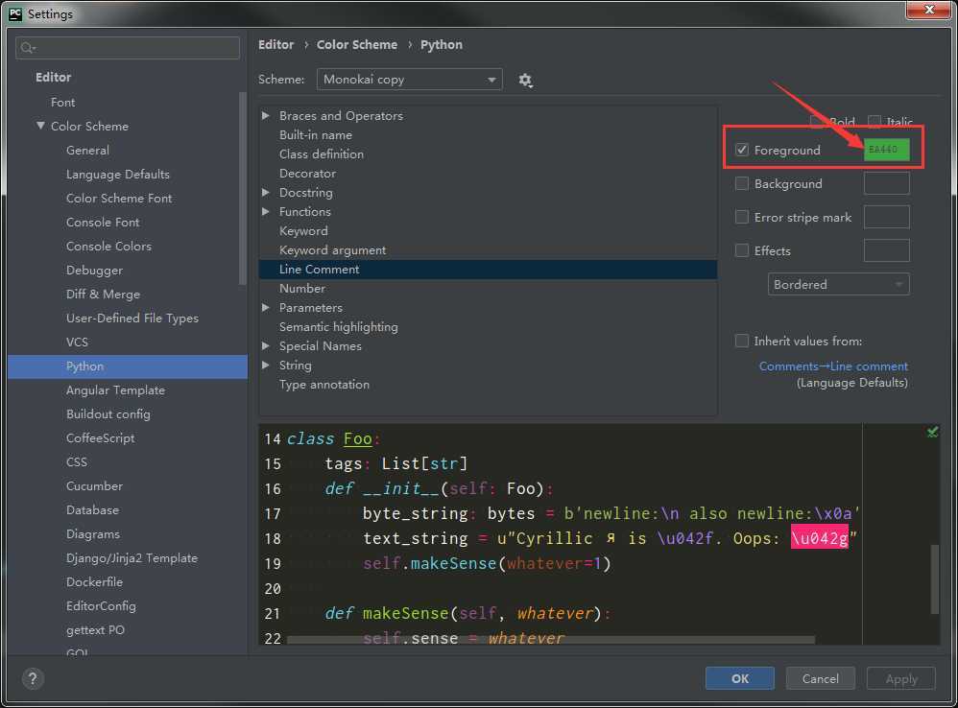958x708 pixels.
Task: Click the PyCharm logo in title bar
Action: 14,13
